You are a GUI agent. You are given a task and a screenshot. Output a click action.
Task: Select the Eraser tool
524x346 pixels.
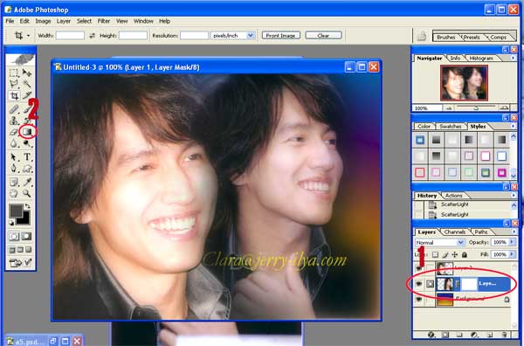click(14, 132)
